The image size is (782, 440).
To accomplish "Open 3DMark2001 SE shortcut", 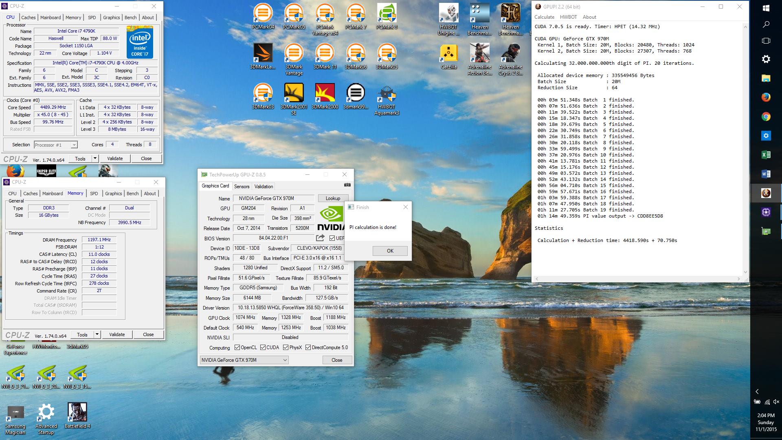I will pos(294,99).
